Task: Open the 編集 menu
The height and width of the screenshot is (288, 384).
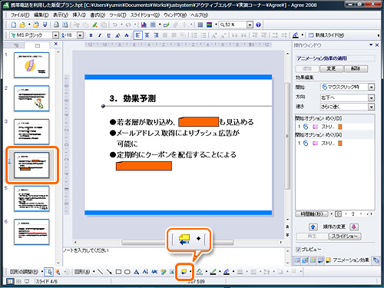Action: pos(41,15)
